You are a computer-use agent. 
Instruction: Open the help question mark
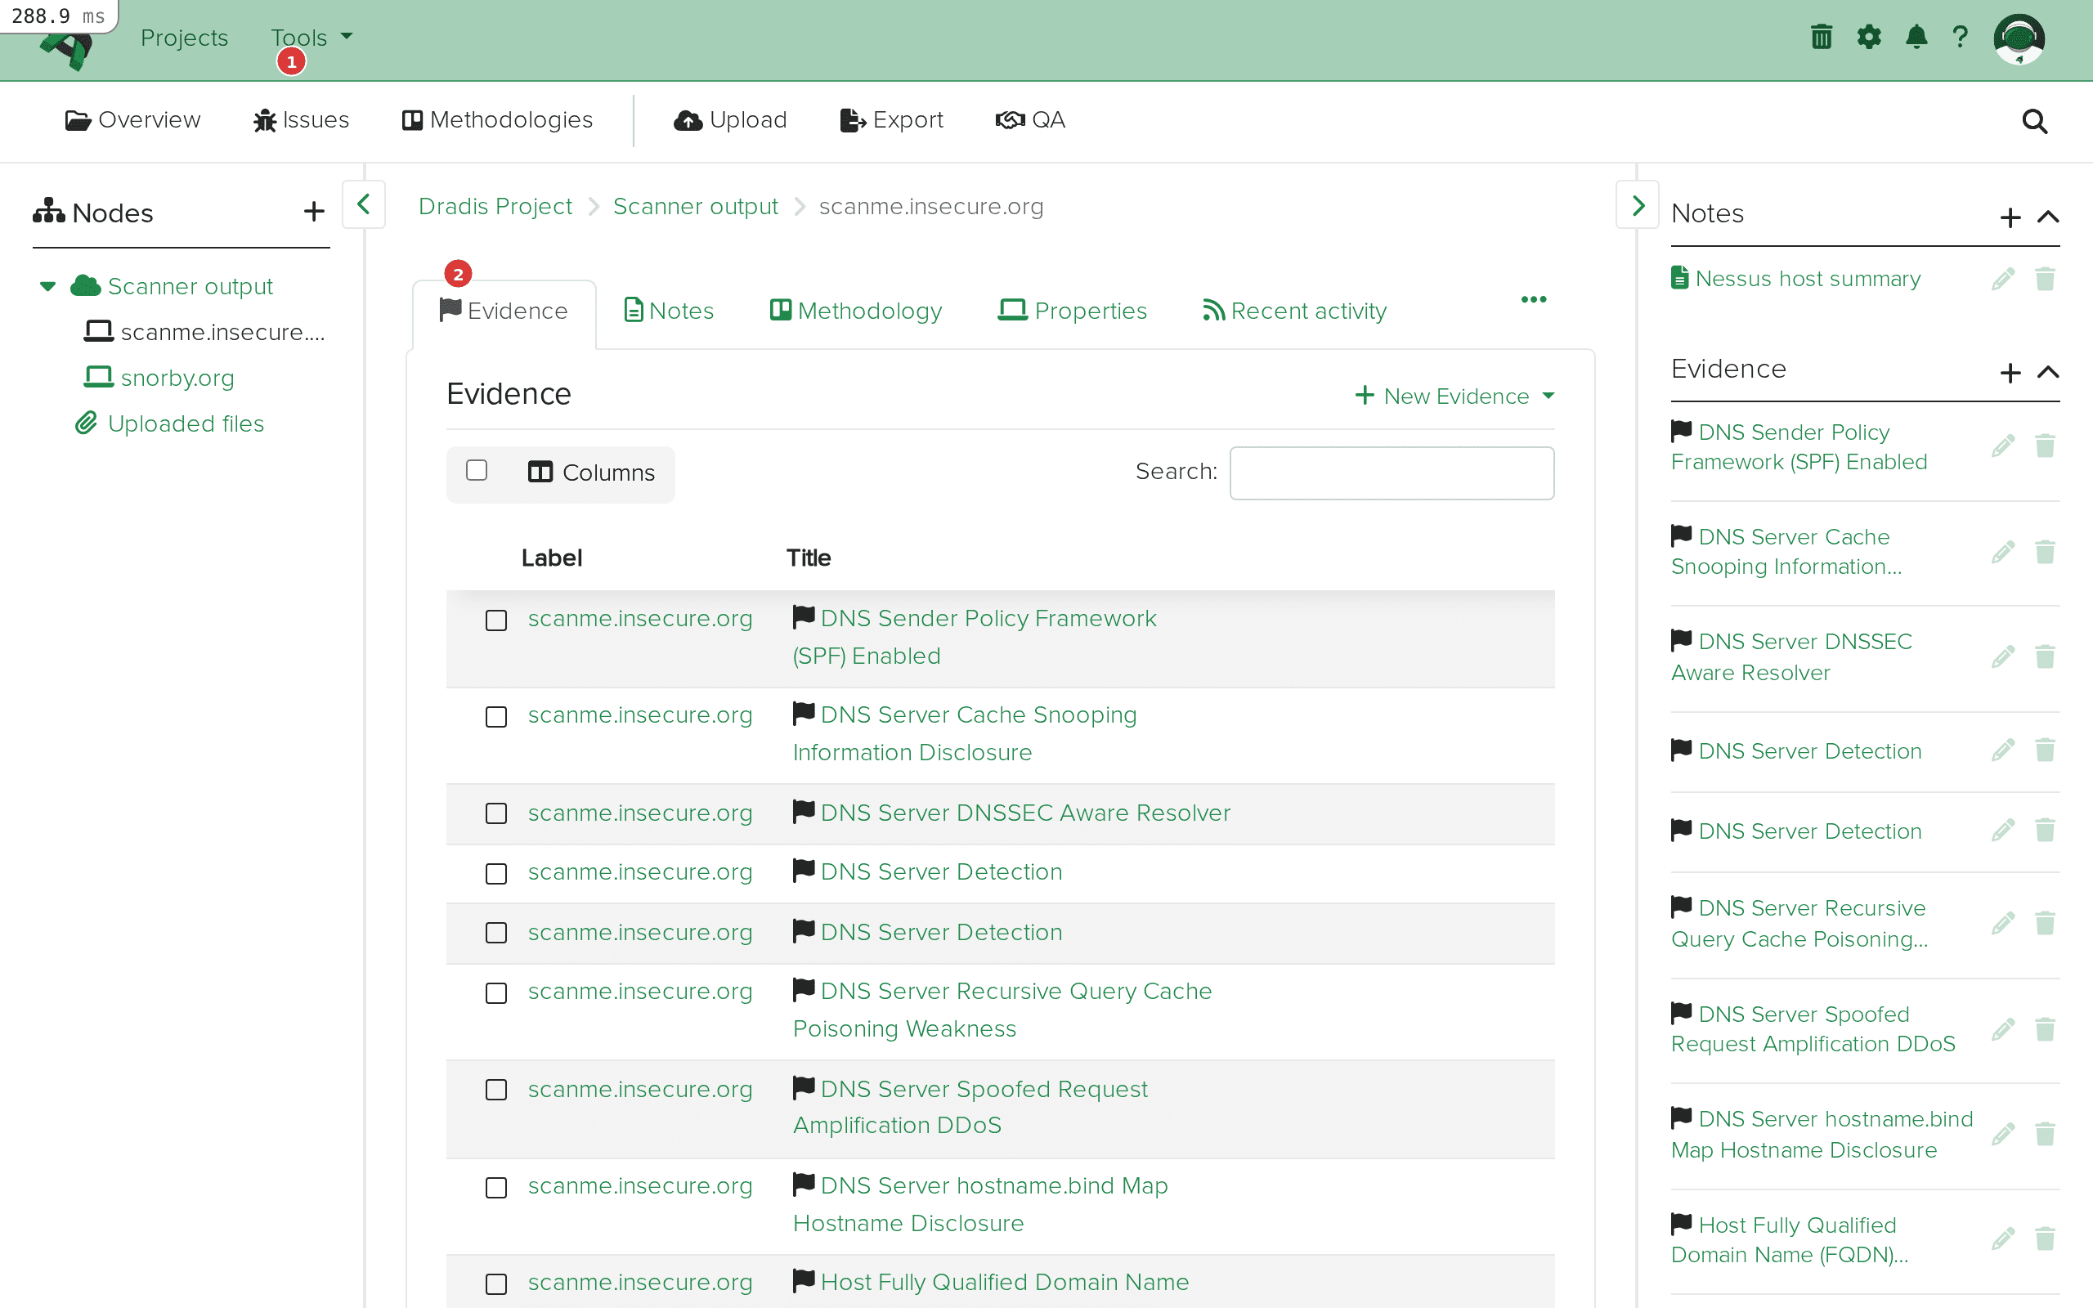pyautogui.click(x=1961, y=38)
